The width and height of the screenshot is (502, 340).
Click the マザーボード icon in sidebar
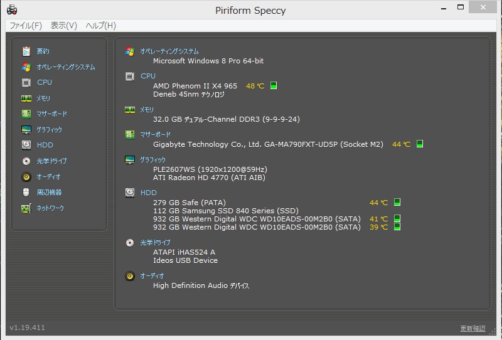[26, 114]
